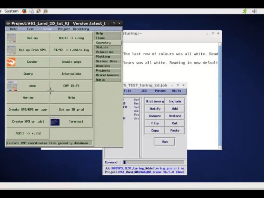Click the snap map thumbnail icon

tap(12, 86)
